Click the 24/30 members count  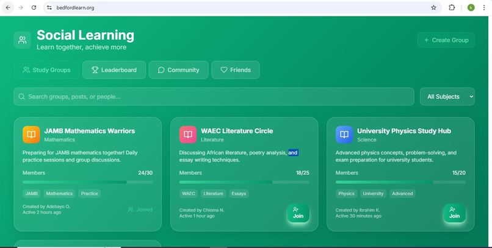click(x=145, y=173)
